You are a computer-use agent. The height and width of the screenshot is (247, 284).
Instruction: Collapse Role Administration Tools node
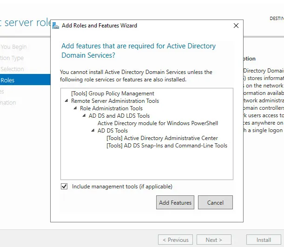tap(75, 108)
